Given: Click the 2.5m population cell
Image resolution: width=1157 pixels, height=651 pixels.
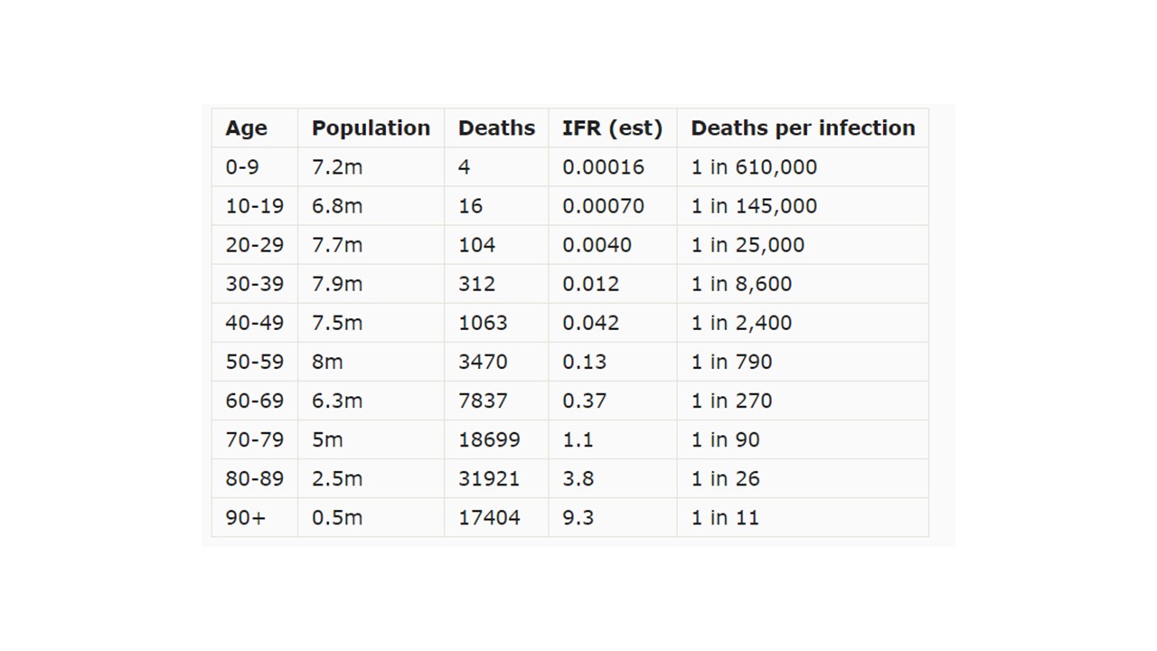Looking at the screenshot, I should (x=337, y=478).
